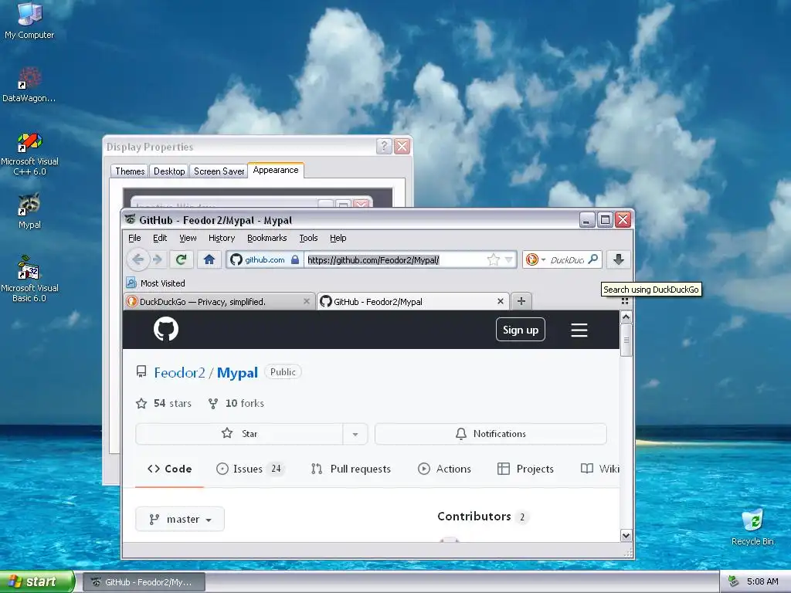Open the Tools menu
791x593 pixels.
click(x=308, y=238)
